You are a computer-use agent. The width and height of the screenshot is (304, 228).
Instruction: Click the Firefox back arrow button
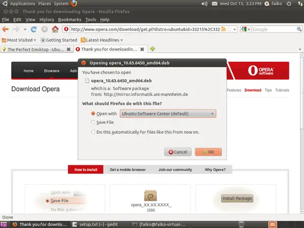point(6,29)
